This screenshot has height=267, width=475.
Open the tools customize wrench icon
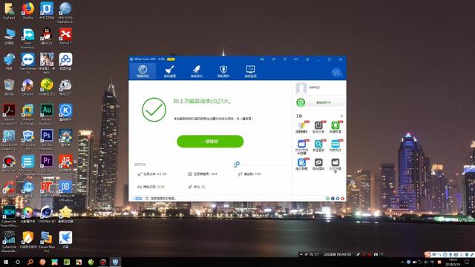[x=341, y=116]
